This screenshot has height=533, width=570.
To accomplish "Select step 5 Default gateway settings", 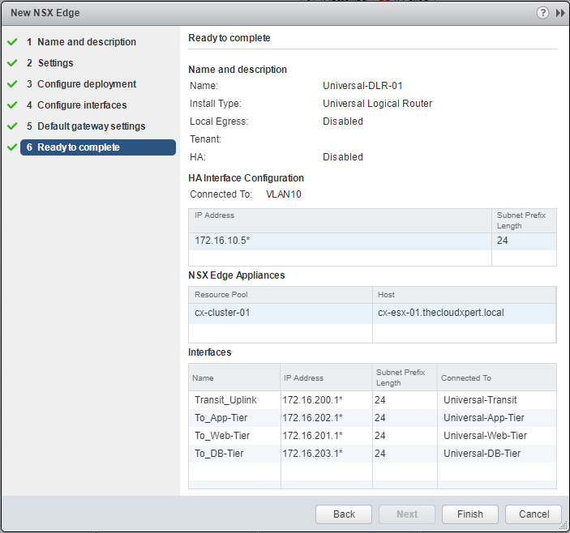I will [91, 126].
